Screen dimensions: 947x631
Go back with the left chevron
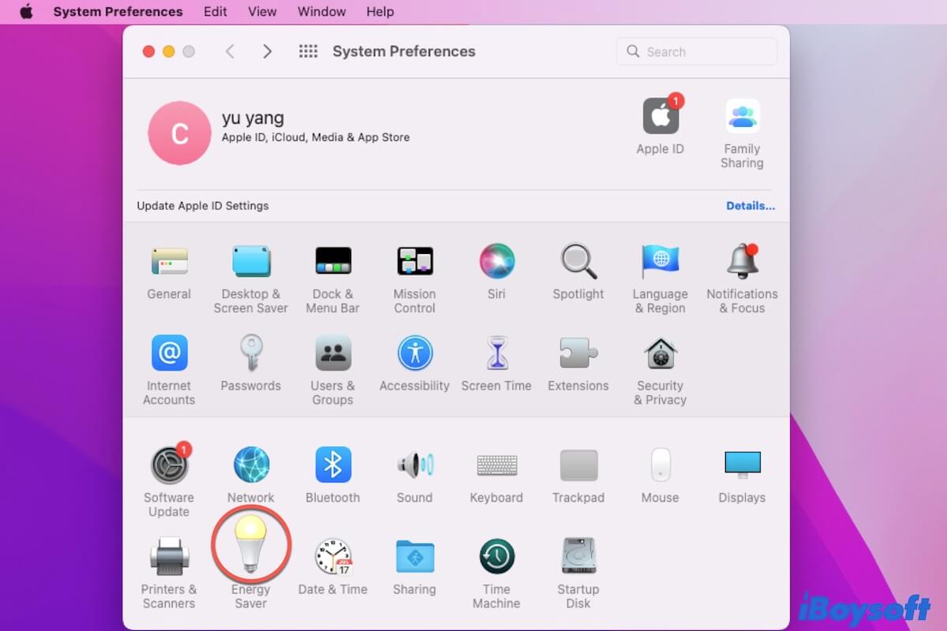click(230, 51)
